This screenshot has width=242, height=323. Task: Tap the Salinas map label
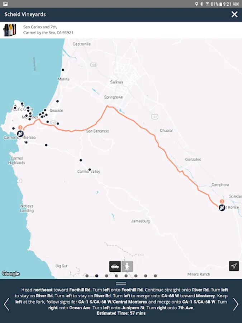(x=117, y=82)
